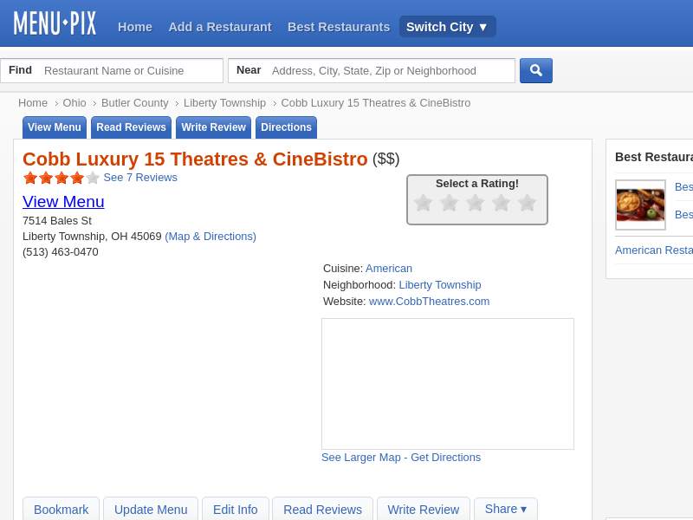Rate two stars in Select a Rating
Image resolution: width=693 pixels, height=520 pixels.
point(449,203)
